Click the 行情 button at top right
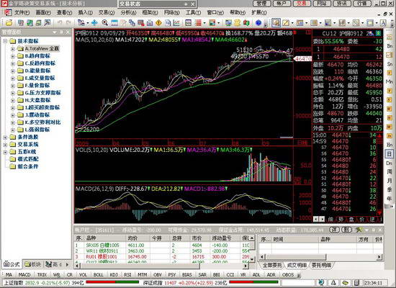Screen dimensions: 396x288 [362, 4]
